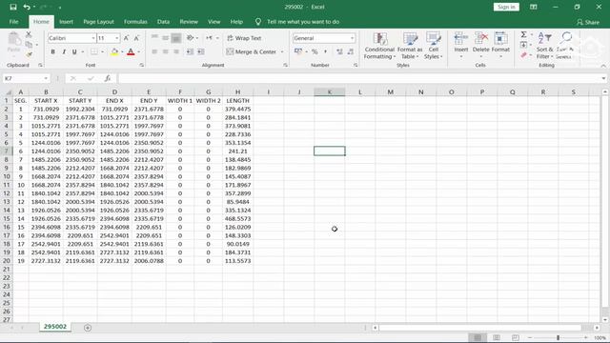Switch to the Data tab

163,22
